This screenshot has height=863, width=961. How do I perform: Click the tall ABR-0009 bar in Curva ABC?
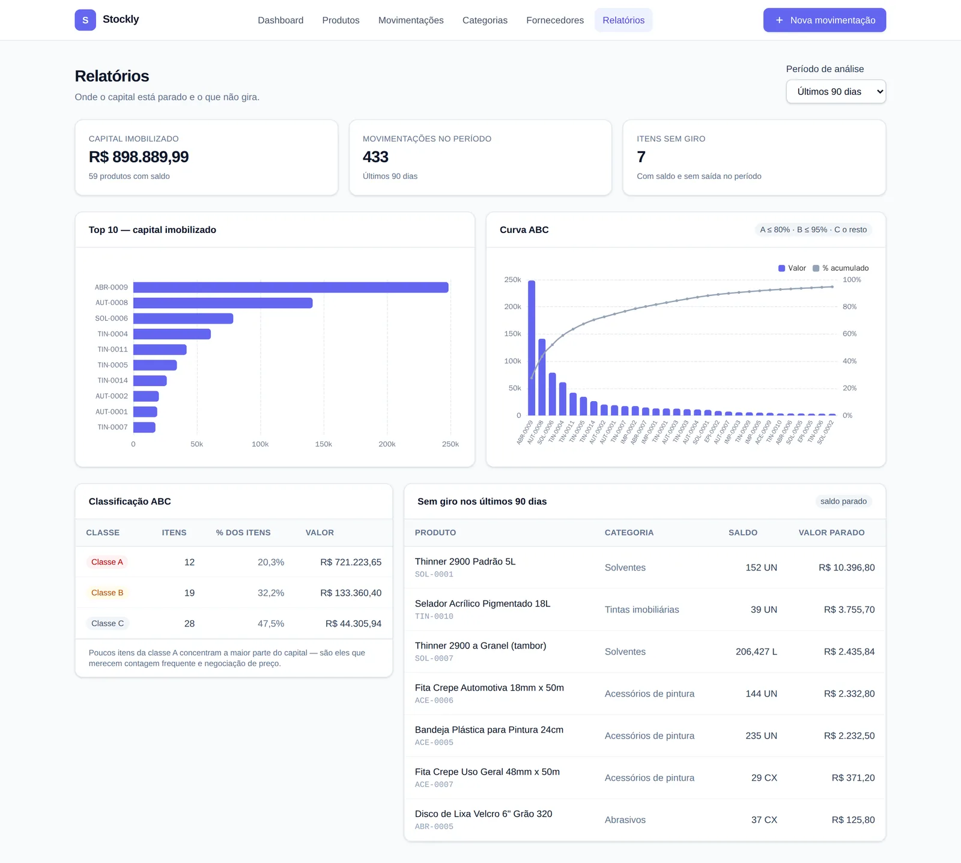click(532, 348)
